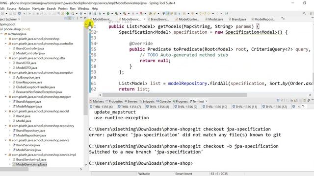This screenshot has height=176, width=314.
Task: Select terminal tab THRL-1356 (10)
Action: pyautogui.click(x=215, y=107)
